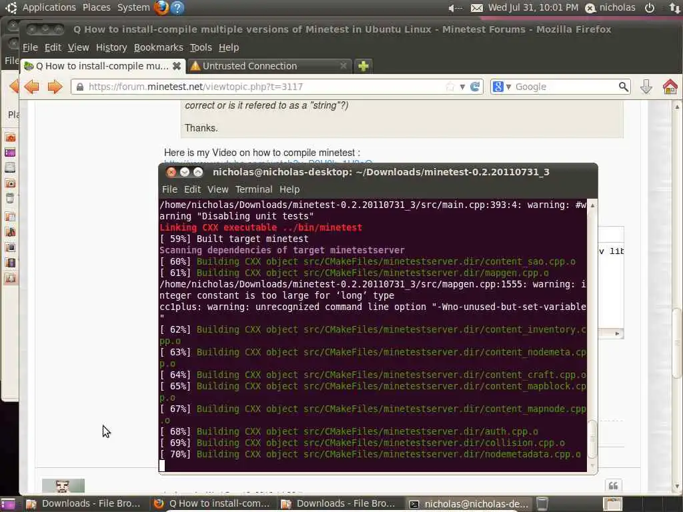Click code box horizontal scroll right arrow

point(617,334)
